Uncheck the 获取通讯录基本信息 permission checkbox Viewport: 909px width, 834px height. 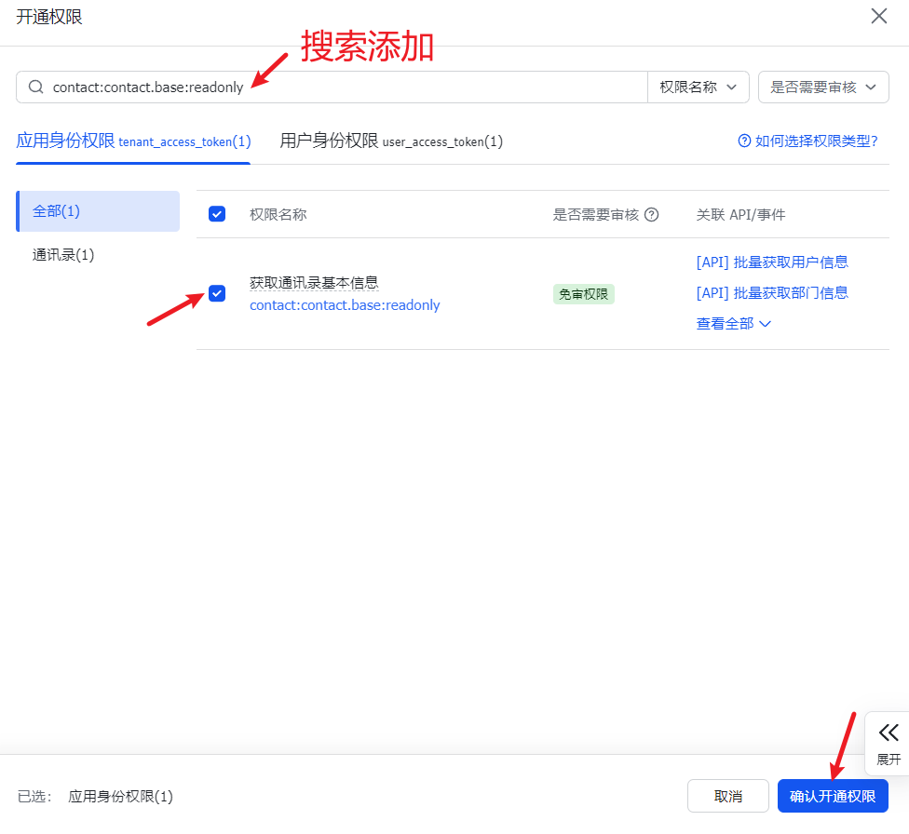click(217, 294)
